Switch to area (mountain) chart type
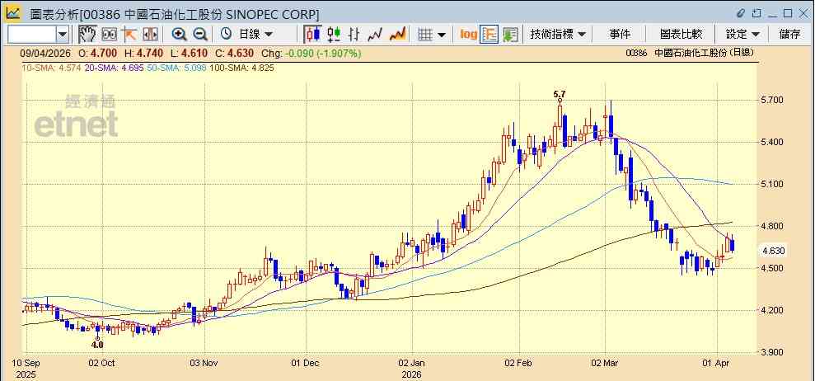Image resolution: width=815 pixels, height=381 pixels. click(398, 35)
